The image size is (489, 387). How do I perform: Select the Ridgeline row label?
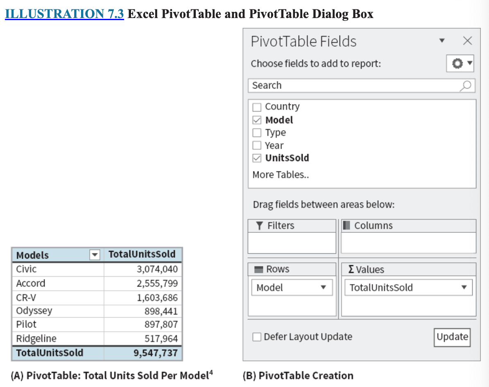point(36,339)
